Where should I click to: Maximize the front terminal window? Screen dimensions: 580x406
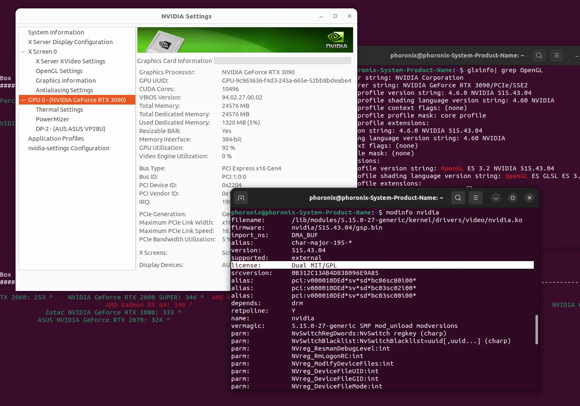pos(513,198)
